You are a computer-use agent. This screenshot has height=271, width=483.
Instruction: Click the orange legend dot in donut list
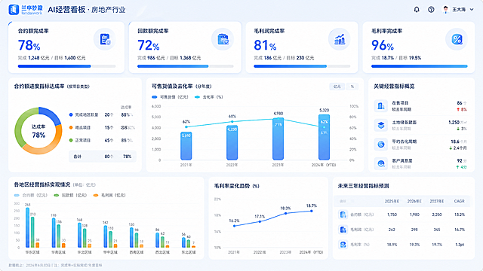[71, 127]
